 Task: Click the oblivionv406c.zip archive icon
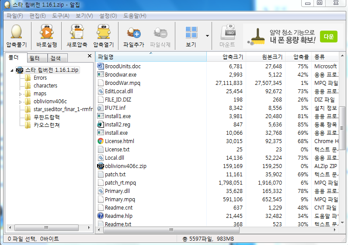click(x=101, y=166)
